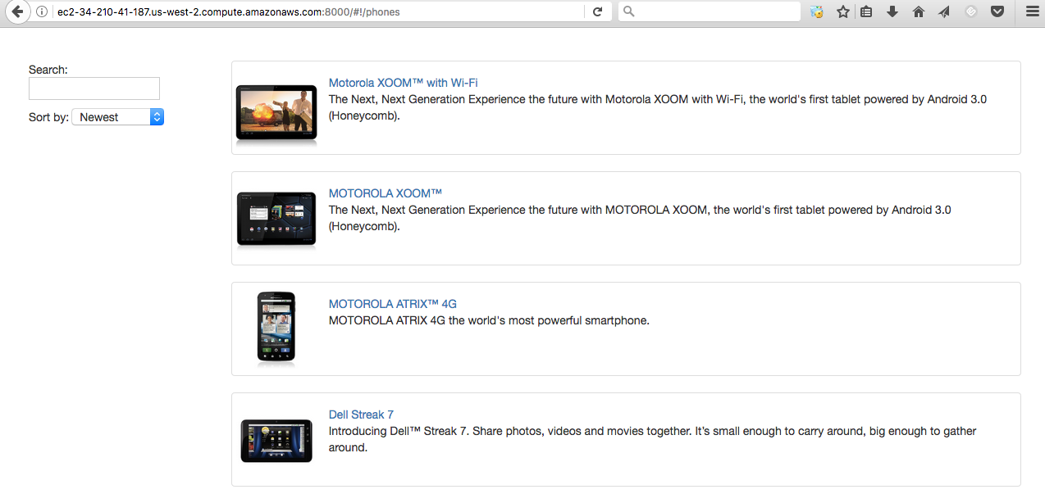Go back with the browser back arrow
The width and height of the screenshot is (1045, 494).
point(16,11)
